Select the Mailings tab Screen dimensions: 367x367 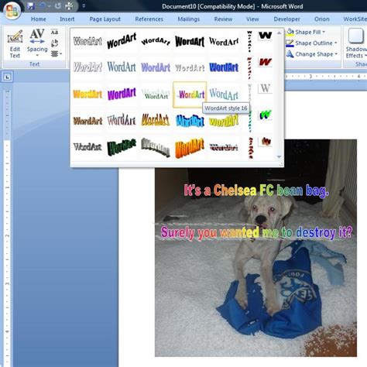[x=189, y=19]
